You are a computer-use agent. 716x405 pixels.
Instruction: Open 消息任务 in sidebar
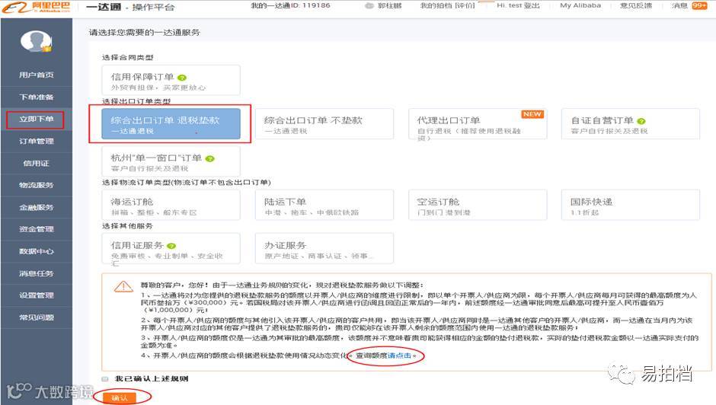[x=37, y=273]
